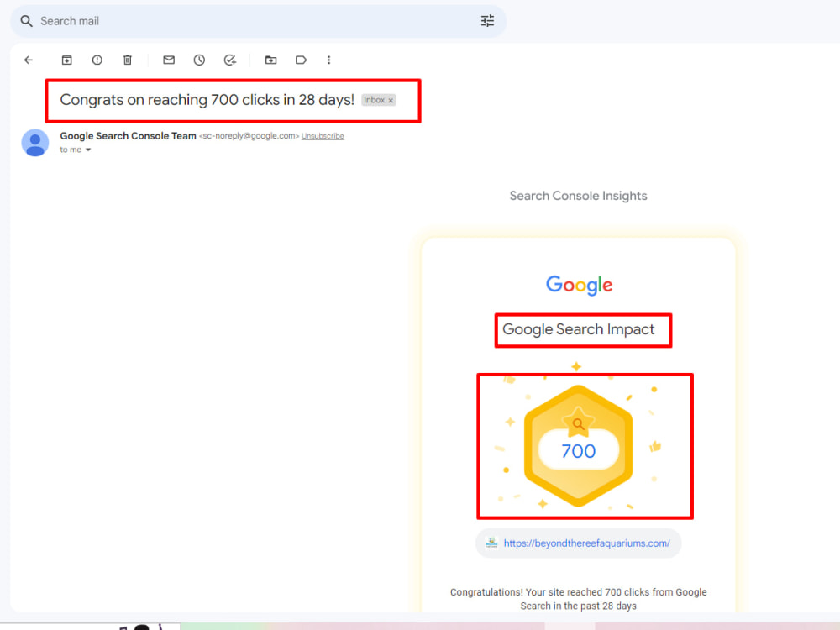Click the search magnifier icon

(26, 21)
